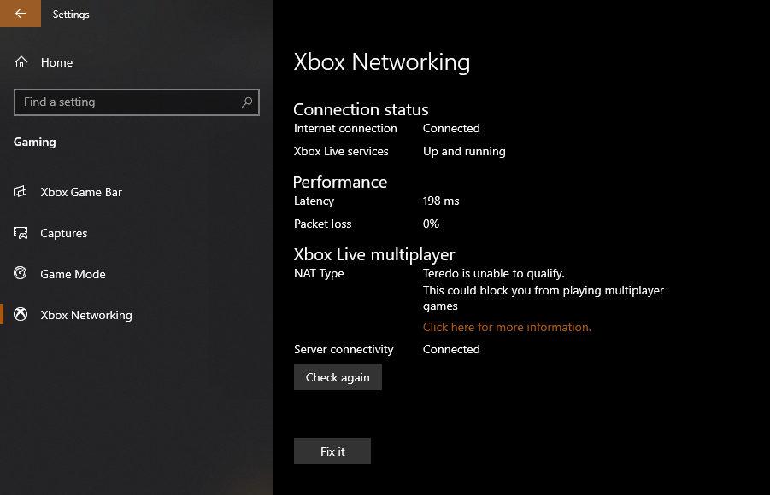Focus the Find a setting field
The width and height of the screenshot is (770, 495).
click(x=137, y=102)
